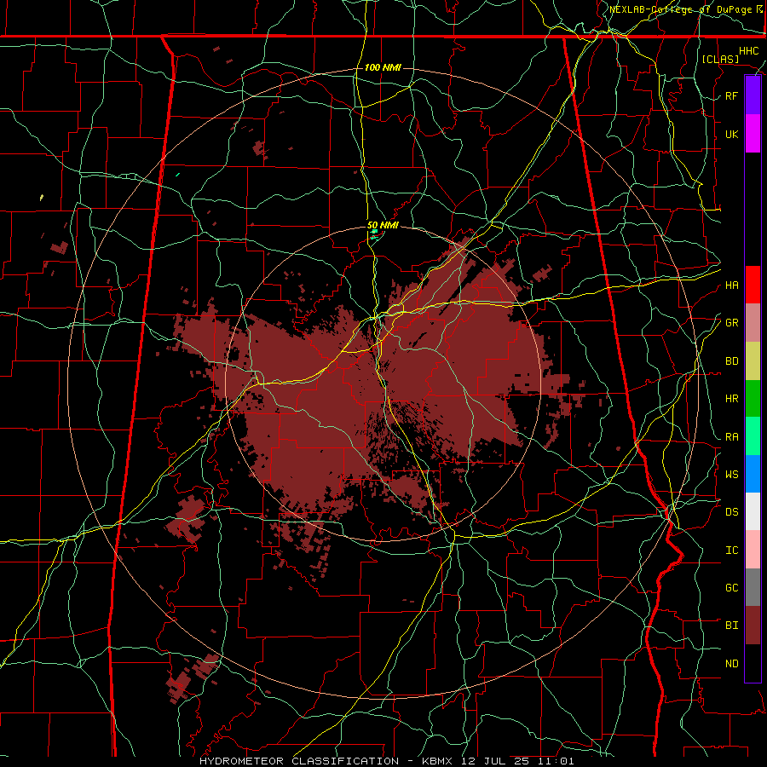Image resolution: width=767 pixels, height=767 pixels.
Task: Click the UK magenta color swatch
Action: (x=753, y=134)
